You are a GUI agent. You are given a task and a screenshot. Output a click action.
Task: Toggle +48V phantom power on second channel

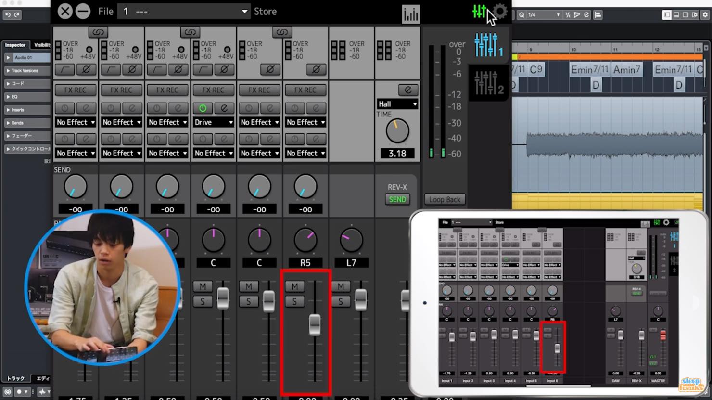pos(135,50)
